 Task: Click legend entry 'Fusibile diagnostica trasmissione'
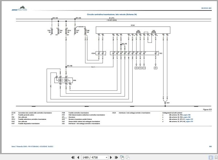pyautogui.click(x=29, y=124)
